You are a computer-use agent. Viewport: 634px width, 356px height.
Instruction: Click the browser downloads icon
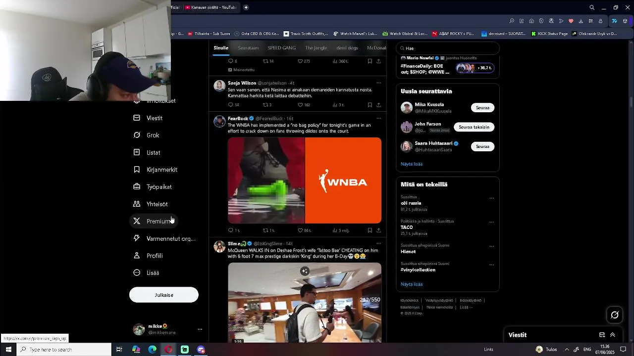pyautogui.click(x=581, y=21)
